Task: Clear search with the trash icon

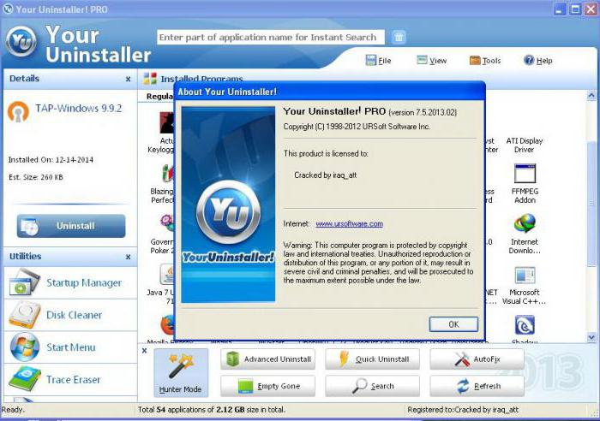Action: (399, 37)
